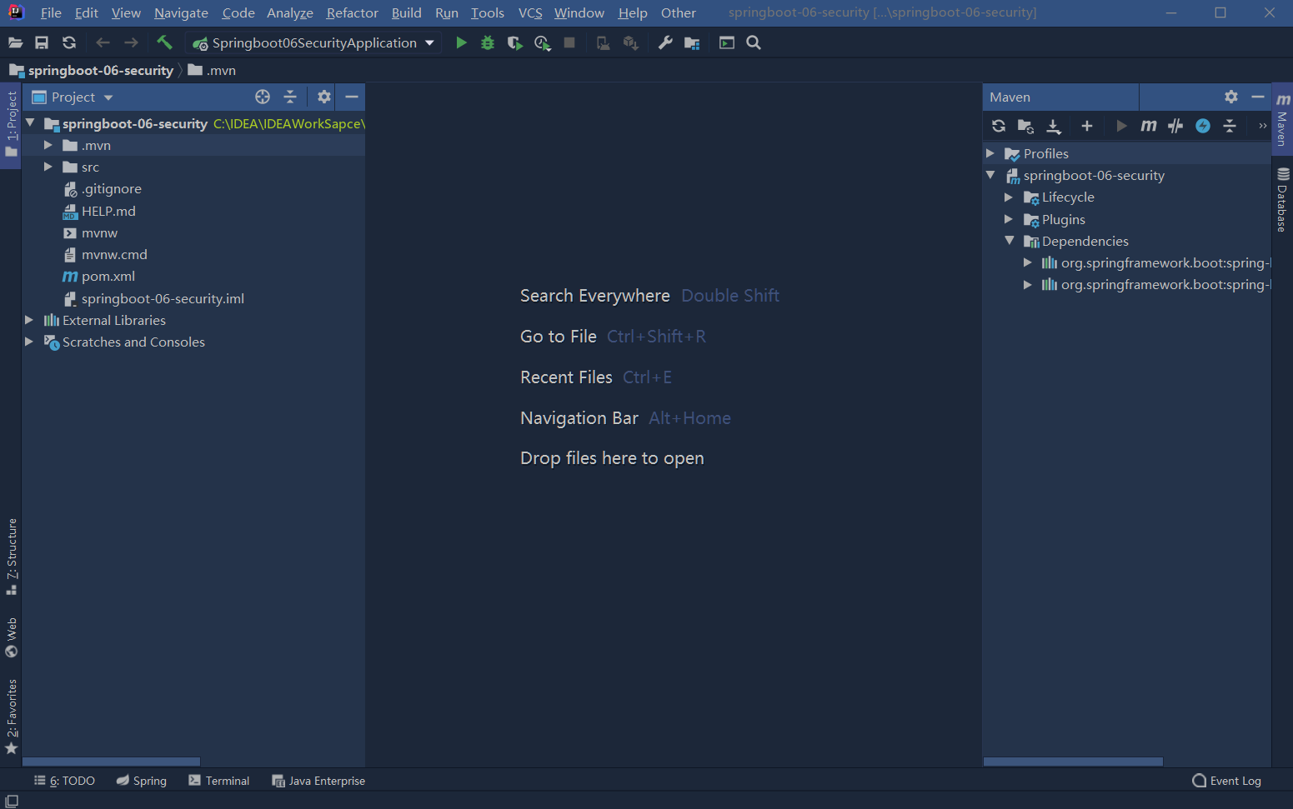Open the Refactor menu

pyautogui.click(x=352, y=12)
